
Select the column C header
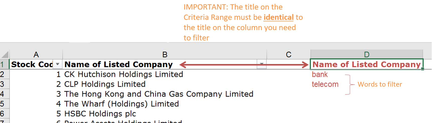[x=288, y=54]
